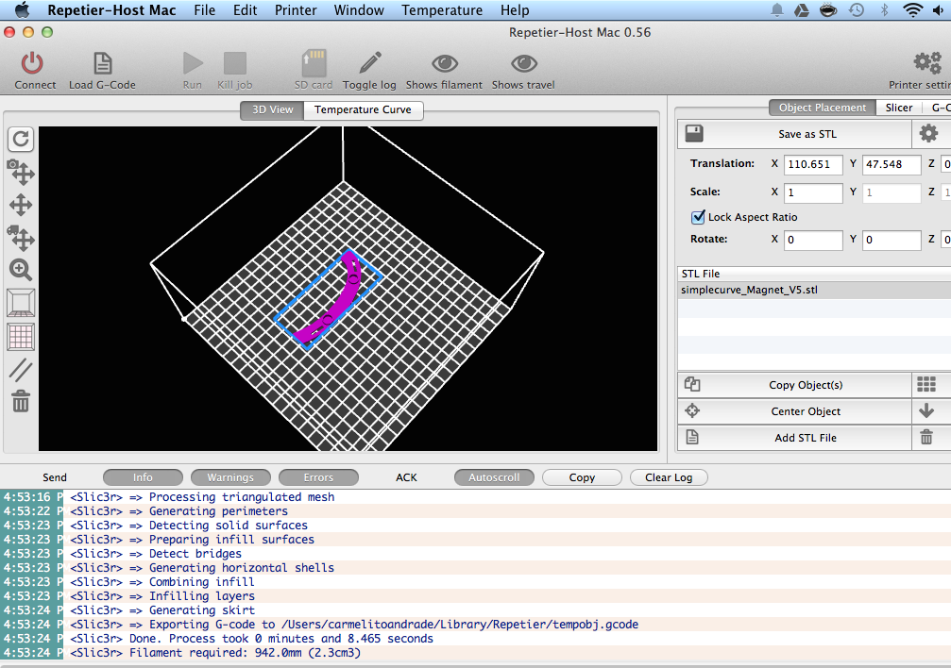Click the Clear Log button
951x668 pixels.
pyautogui.click(x=669, y=477)
